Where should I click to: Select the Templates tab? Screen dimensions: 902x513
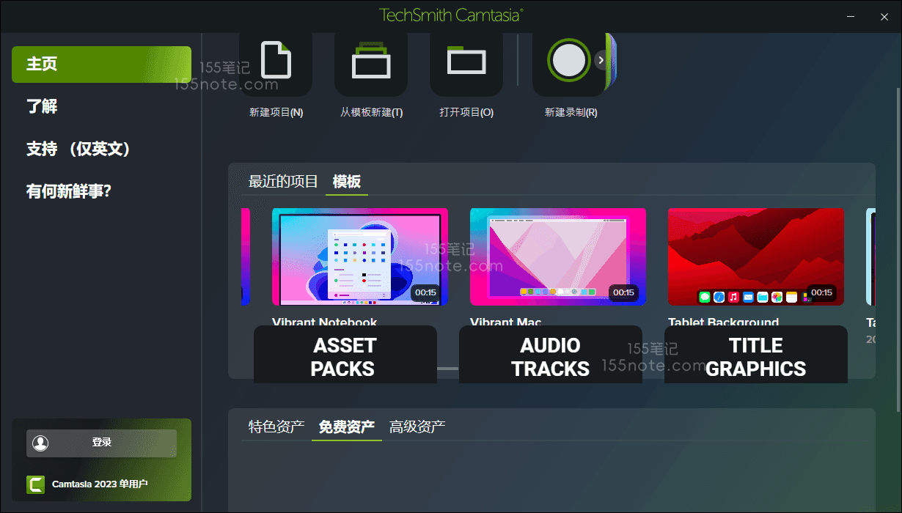[x=347, y=182]
